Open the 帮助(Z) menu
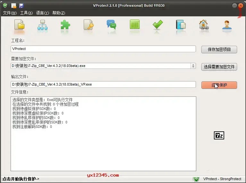Image resolution: width=246 pixels, height=183 pixels. [x=59, y=13]
